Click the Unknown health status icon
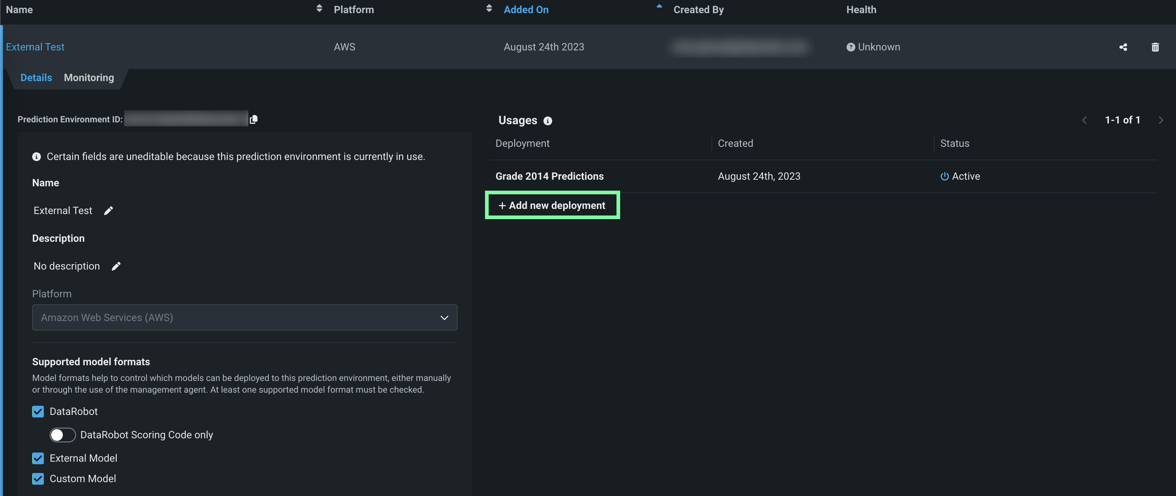The height and width of the screenshot is (496, 1176). [x=851, y=47]
